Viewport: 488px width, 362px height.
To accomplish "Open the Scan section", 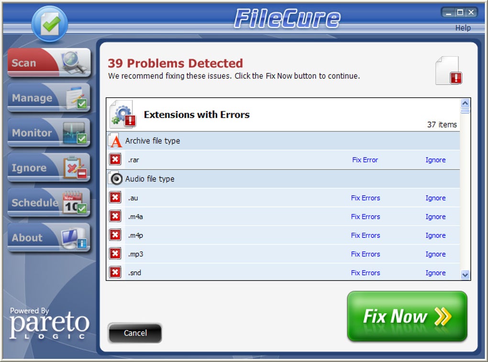I will (x=49, y=63).
